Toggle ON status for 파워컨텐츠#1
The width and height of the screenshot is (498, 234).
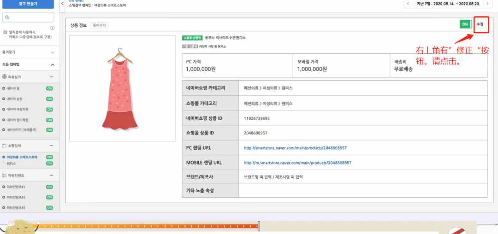49,187
